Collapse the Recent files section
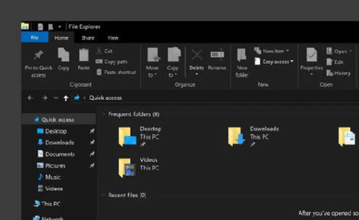 click(x=104, y=195)
